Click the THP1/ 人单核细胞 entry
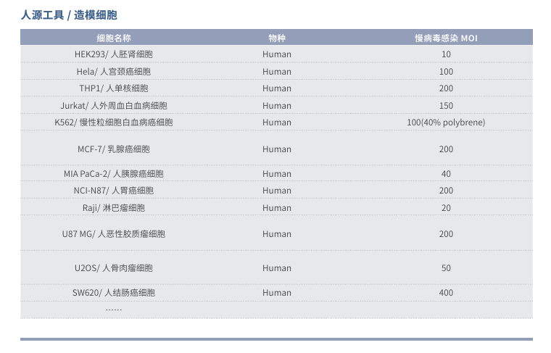The width and height of the screenshot is (551, 353). pos(114,88)
